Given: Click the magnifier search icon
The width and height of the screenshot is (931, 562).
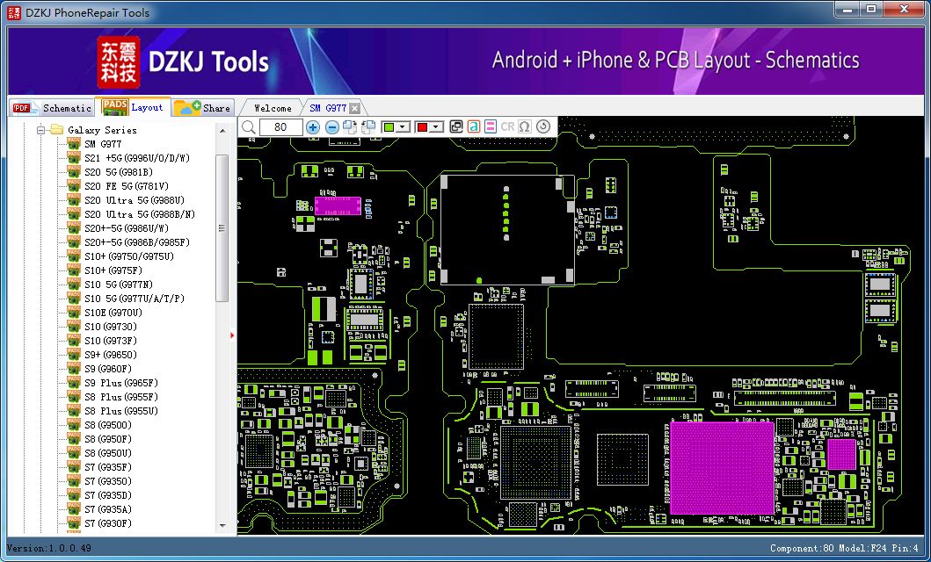Looking at the screenshot, I should coord(249,126).
